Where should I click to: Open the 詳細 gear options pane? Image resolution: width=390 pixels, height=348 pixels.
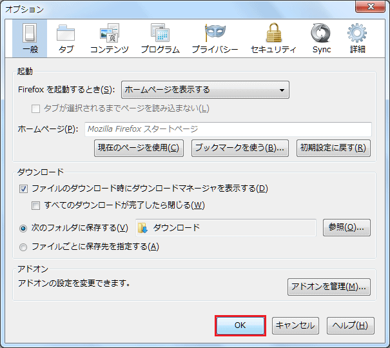[357, 39]
